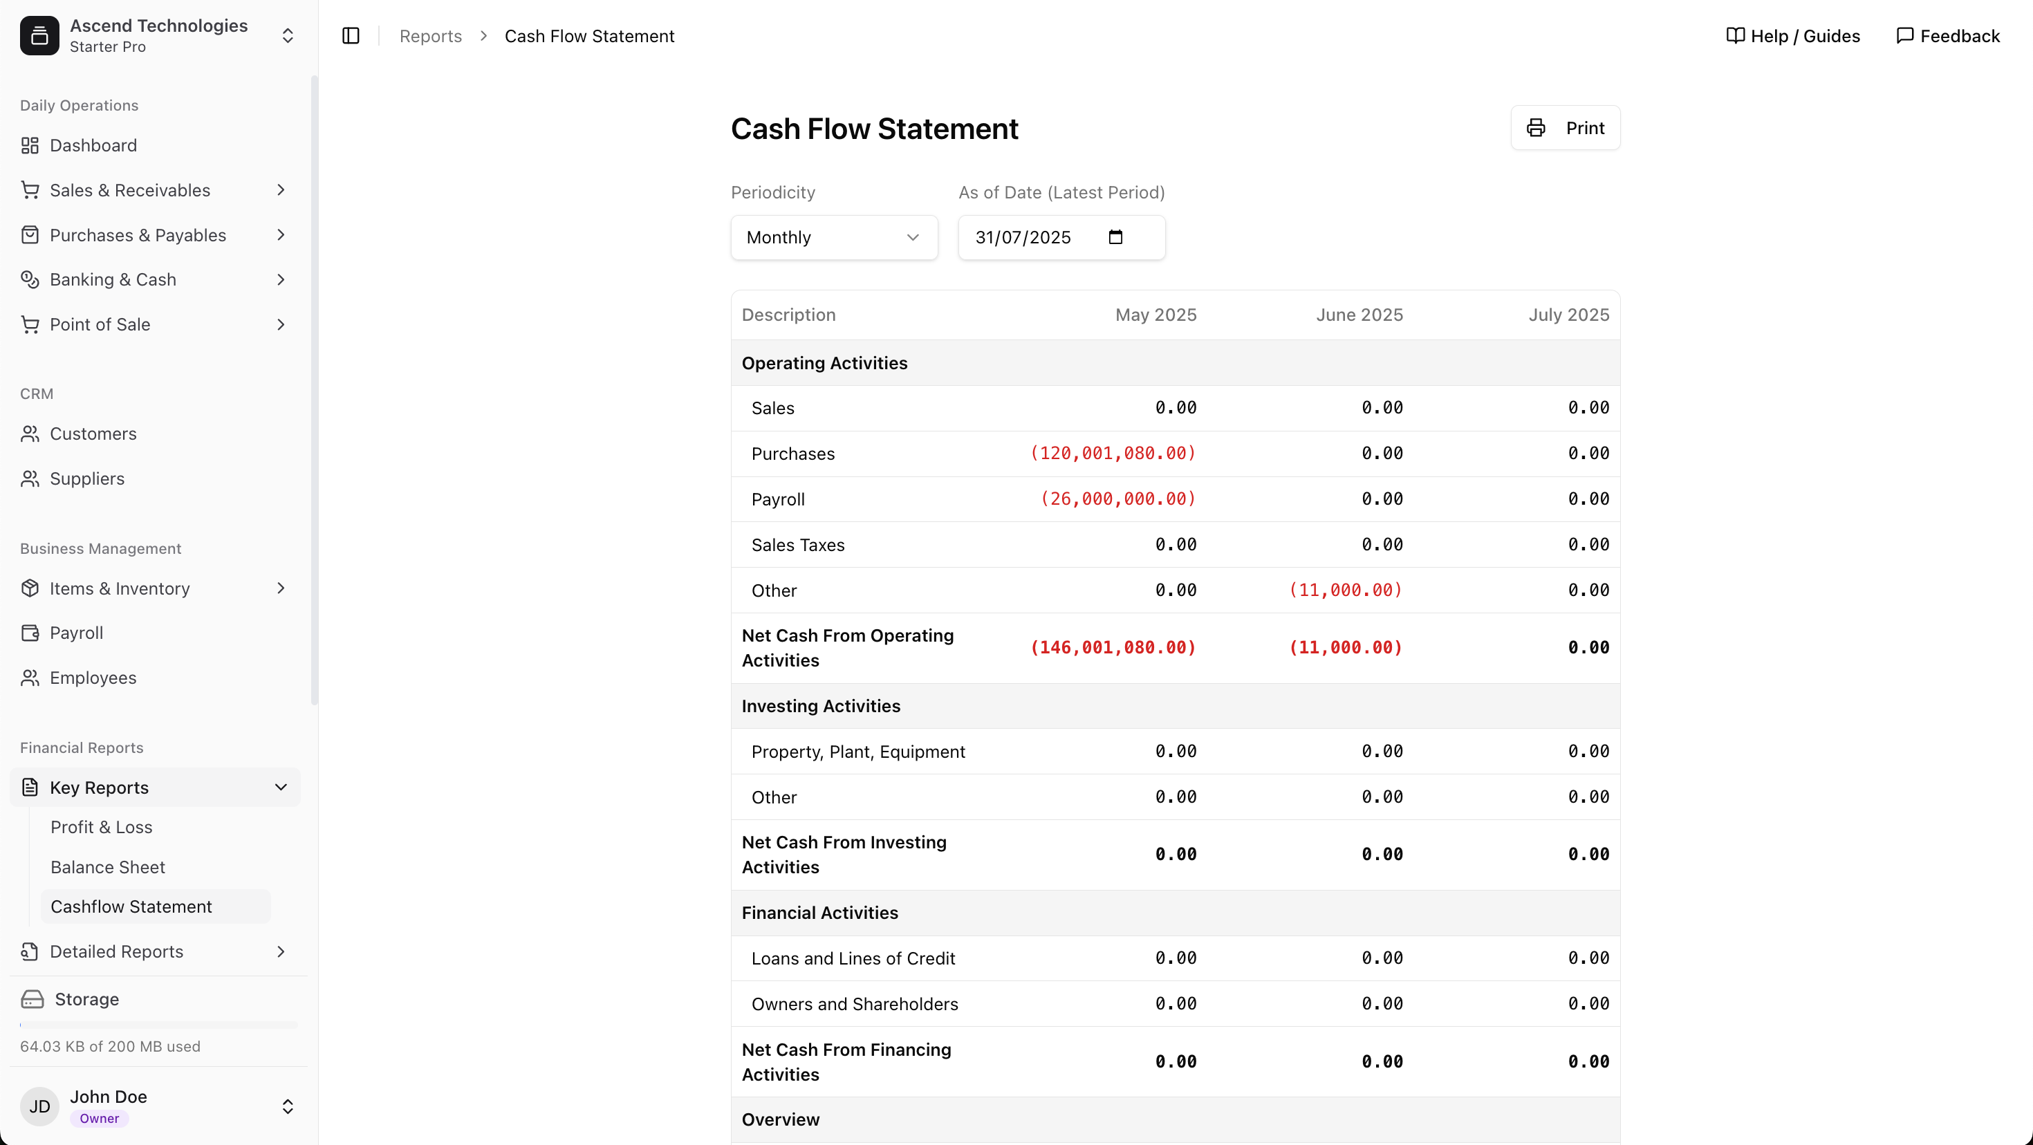This screenshot has height=1145, width=2033.
Task: Click the Detailed Reports icon
Action: (30, 951)
